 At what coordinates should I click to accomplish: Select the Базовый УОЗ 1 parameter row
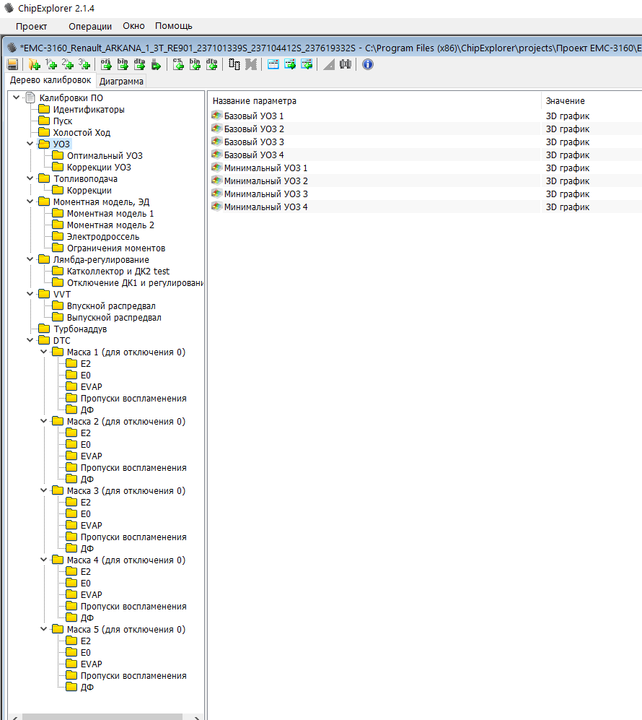click(254, 116)
